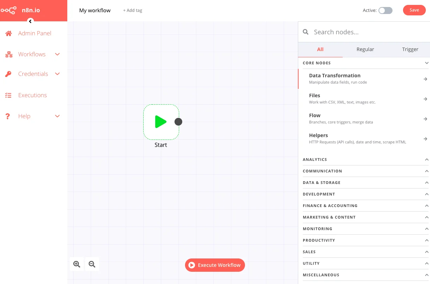The height and width of the screenshot is (284, 430).
Task: Open Credentials via the key icon
Action: (x=8, y=74)
